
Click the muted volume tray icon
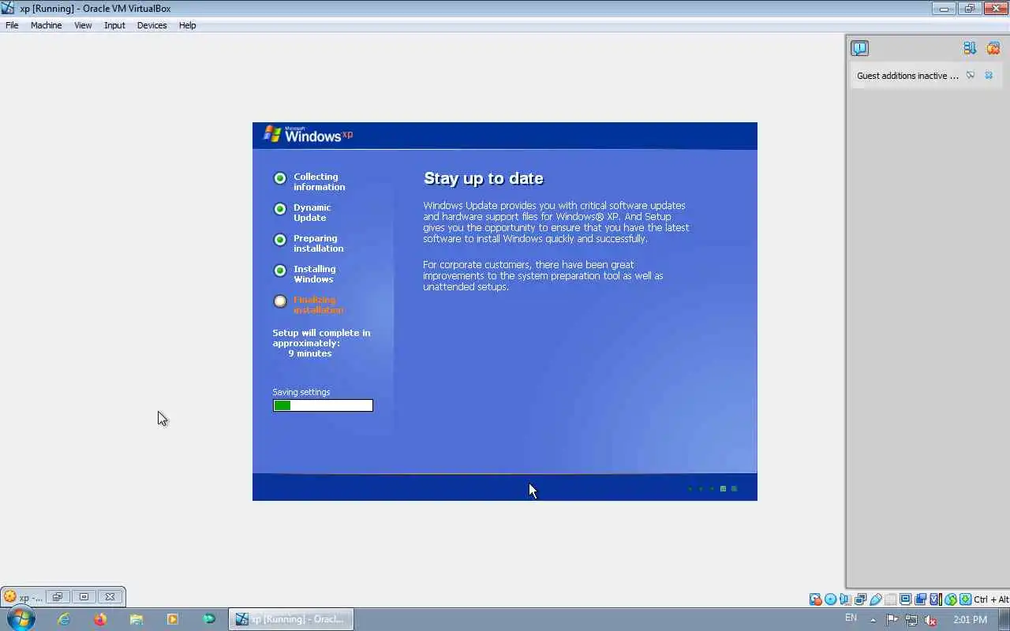click(931, 620)
